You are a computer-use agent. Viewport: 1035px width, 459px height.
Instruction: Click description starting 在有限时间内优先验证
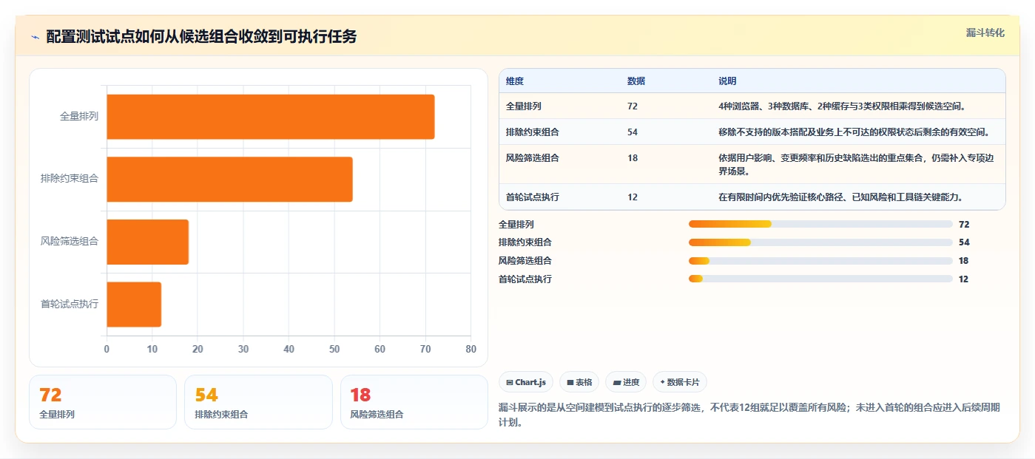pyautogui.click(x=840, y=197)
